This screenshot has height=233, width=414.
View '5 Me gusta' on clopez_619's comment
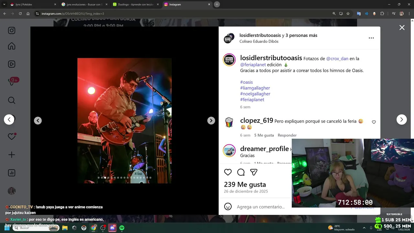[x=264, y=135]
